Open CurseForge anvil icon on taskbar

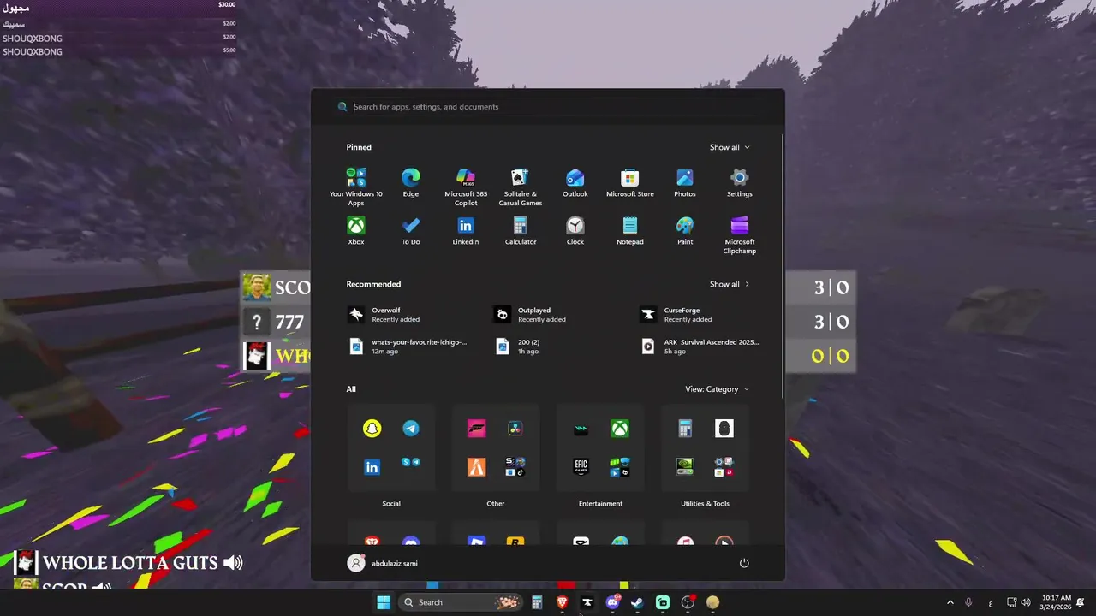pyautogui.click(x=587, y=602)
